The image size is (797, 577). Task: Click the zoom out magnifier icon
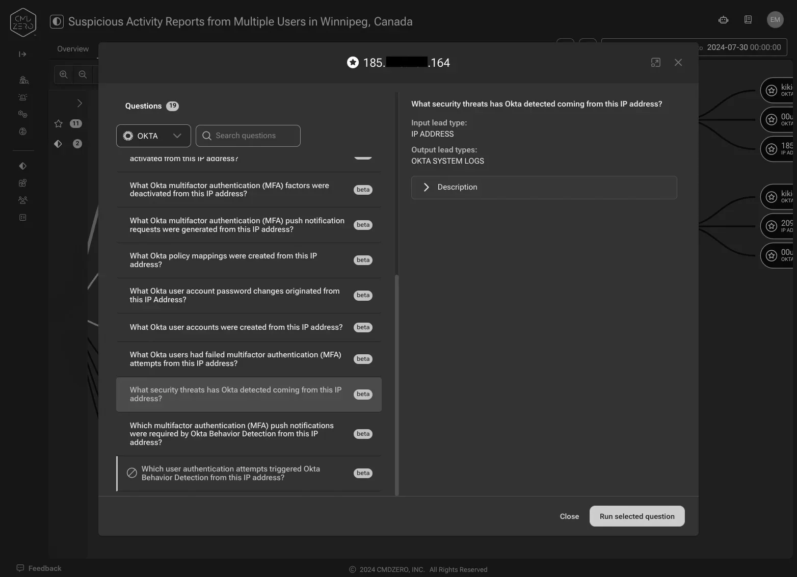coord(83,74)
